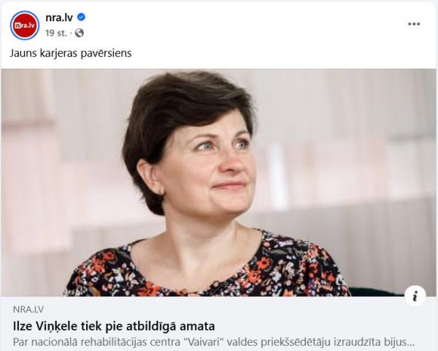Click the description starting "Par nacionālā rehabilitācijas"
438x351 pixels.
(x=214, y=342)
